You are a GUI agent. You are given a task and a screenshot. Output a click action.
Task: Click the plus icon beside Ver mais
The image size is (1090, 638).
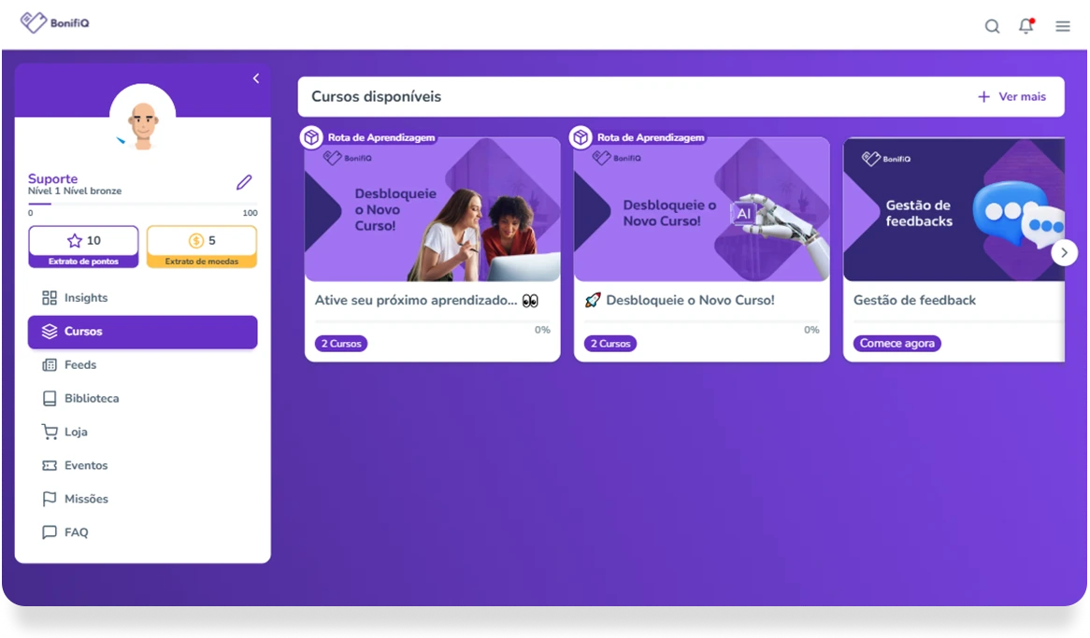coord(983,96)
